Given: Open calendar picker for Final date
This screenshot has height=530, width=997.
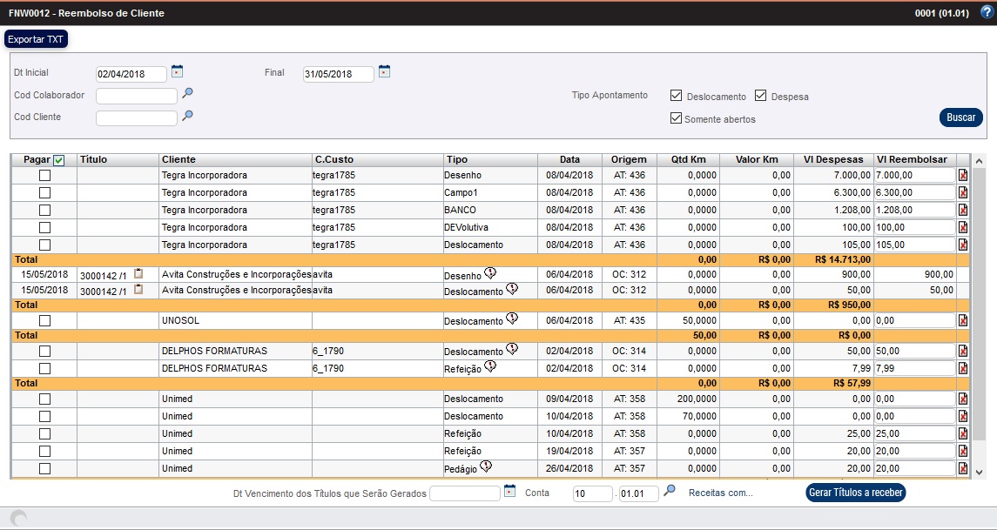Looking at the screenshot, I should pos(385,71).
